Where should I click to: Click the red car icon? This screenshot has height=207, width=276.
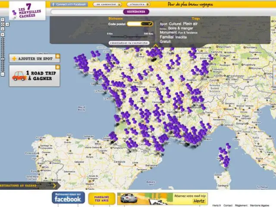pos(19,76)
